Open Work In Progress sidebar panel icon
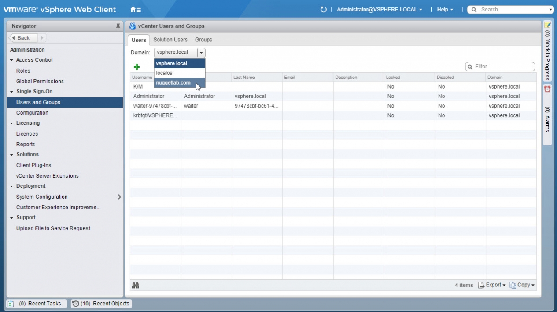 (x=547, y=25)
